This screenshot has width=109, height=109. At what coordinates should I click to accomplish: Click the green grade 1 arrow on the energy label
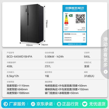[71, 16]
